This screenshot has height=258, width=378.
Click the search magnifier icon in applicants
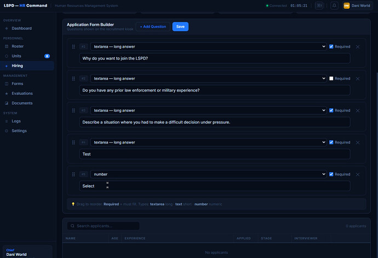click(x=72, y=226)
